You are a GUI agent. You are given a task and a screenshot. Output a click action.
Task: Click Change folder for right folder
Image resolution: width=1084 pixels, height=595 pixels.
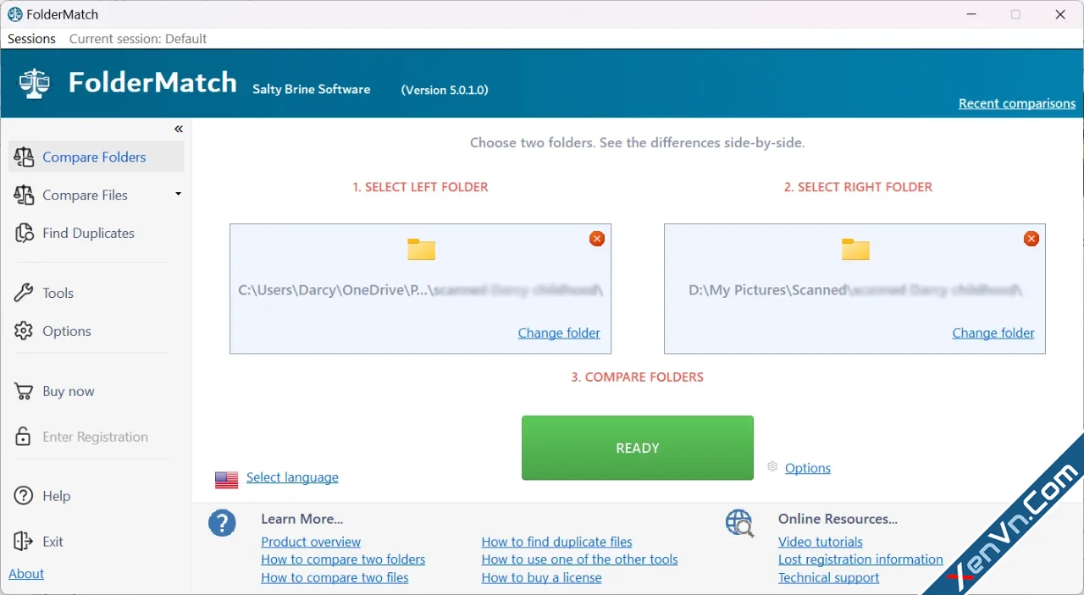click(993, 333)
